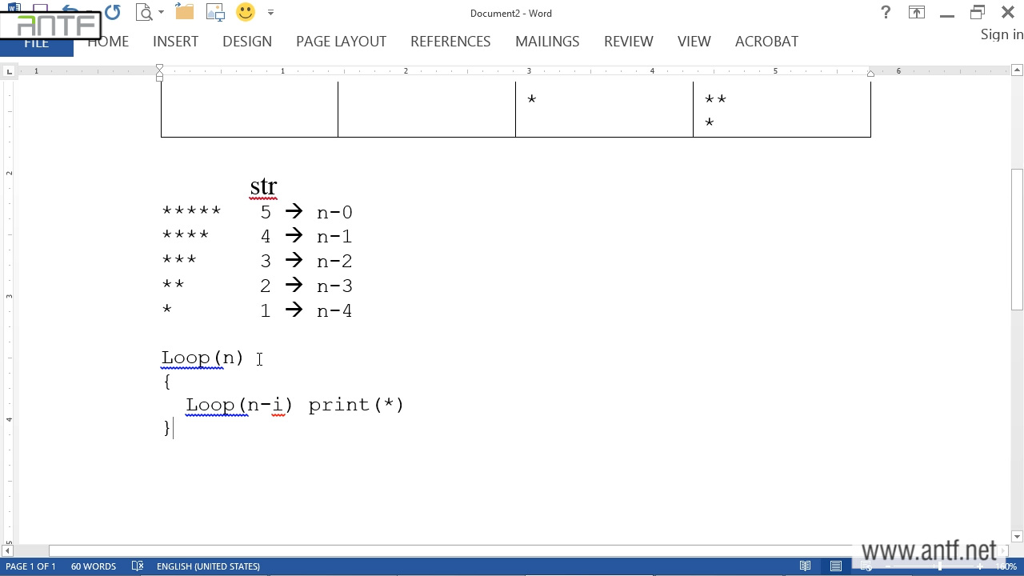This screenshot has width=1024, height=576.
Task: Click the vertical scrollbar thumb
Action: (1017, 240)
